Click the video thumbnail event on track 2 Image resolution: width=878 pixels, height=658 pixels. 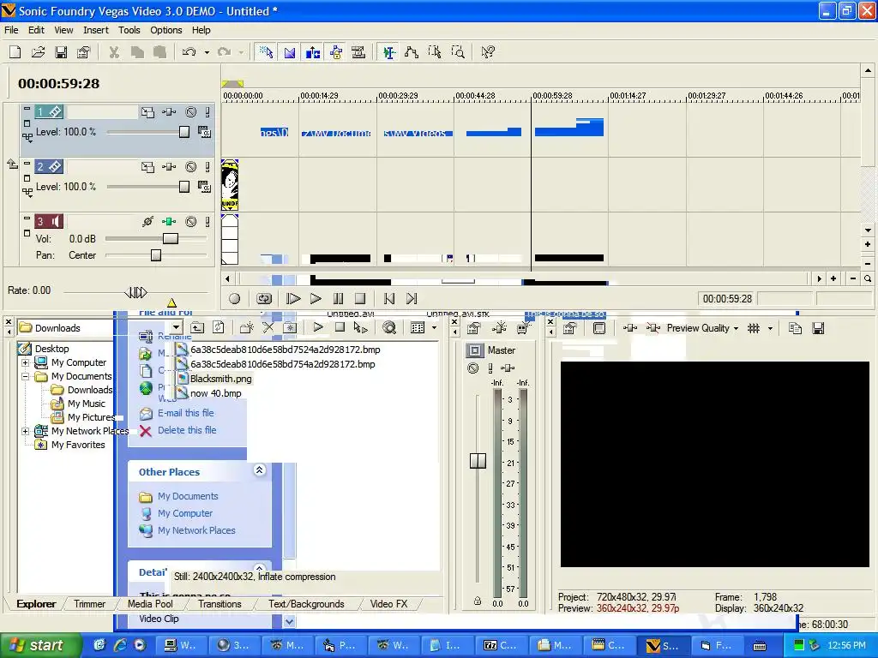pyautogui.click(x=230, y=185)
